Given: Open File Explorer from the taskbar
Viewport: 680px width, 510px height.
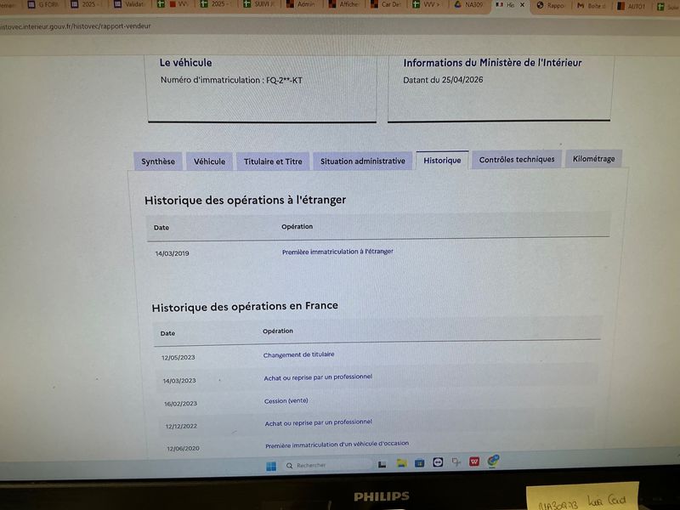Looking at the screenshot, I should point(401,463).
